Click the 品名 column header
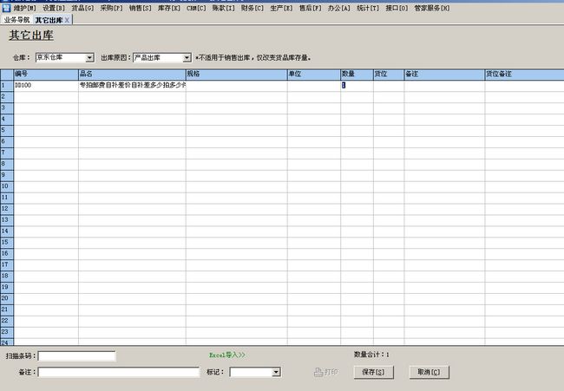The width and height of the screenshot is (564, 391). pos(131,75)
